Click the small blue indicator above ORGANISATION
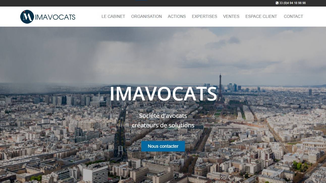The image size is (326, 183). click(141, 0)
